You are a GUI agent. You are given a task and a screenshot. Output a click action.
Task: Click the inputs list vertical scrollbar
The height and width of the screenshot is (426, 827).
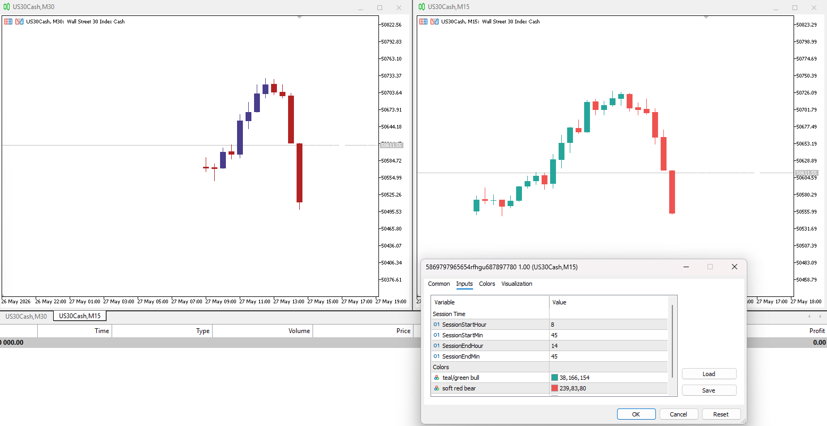672,340
